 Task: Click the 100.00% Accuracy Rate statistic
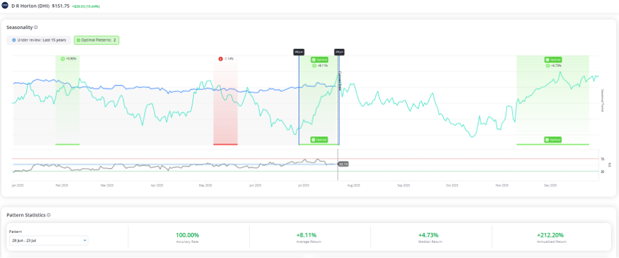[x=188, y=237]
